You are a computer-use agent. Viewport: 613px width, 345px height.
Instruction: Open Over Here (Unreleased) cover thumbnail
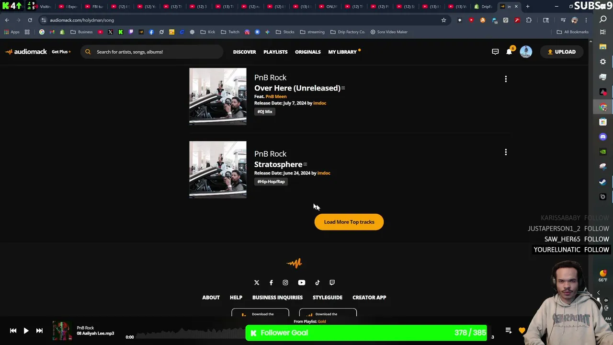point(218,96)
